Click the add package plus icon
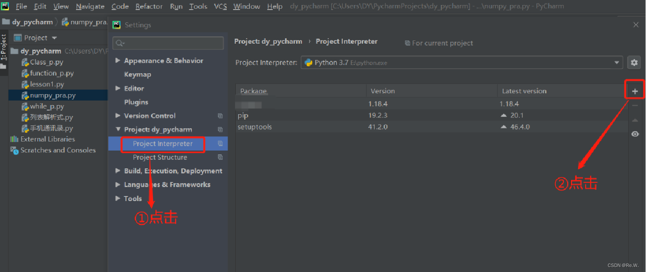The width and height of the screenshot is (646, 272). [635, 91]
